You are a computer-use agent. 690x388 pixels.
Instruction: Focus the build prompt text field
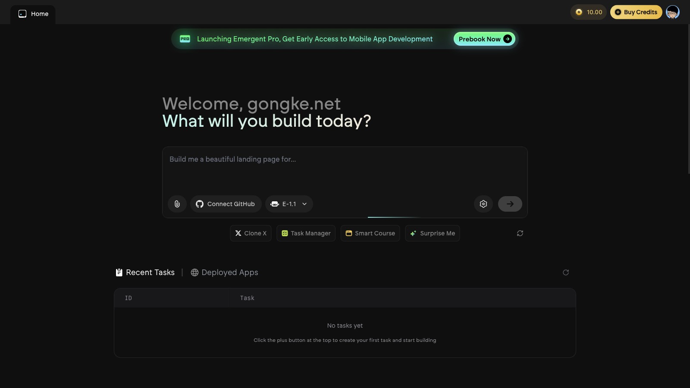(x=344, y=170)
